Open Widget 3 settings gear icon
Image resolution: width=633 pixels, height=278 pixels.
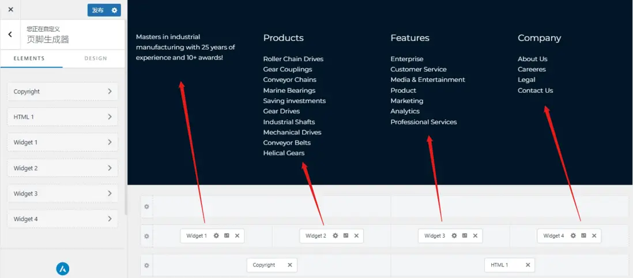coord(454,235)
